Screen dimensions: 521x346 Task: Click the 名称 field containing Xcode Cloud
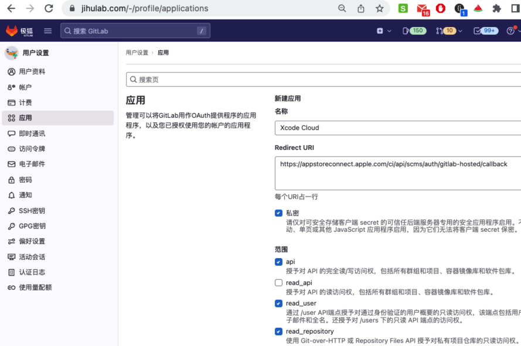point(398,128)
